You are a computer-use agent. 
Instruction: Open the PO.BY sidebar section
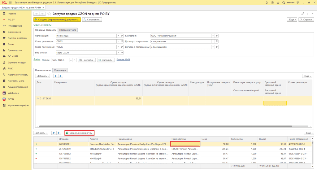click(11, 20)
